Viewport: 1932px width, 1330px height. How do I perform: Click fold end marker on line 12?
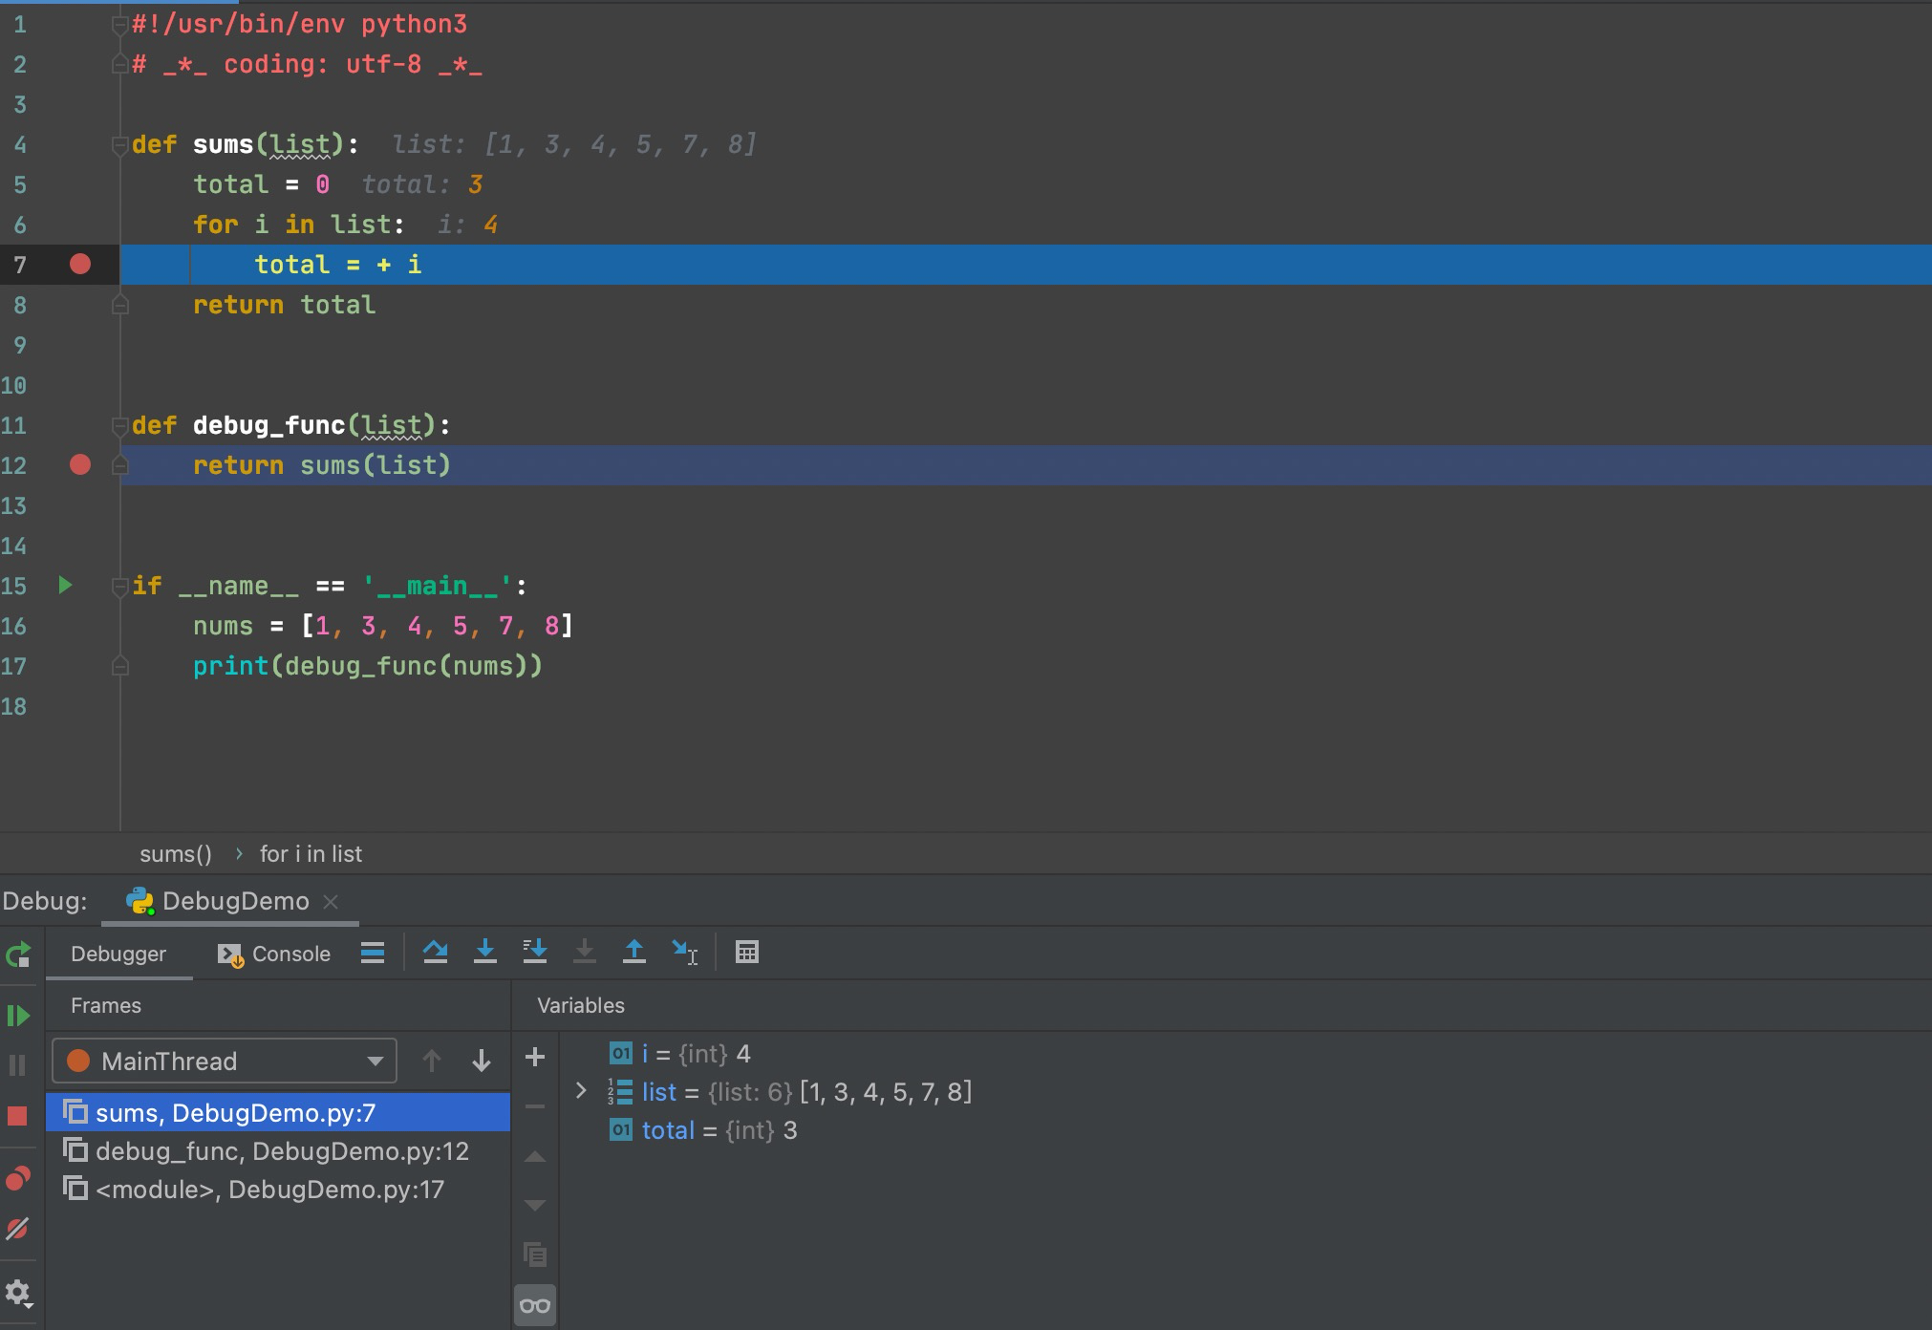click(x=119, y=465)
